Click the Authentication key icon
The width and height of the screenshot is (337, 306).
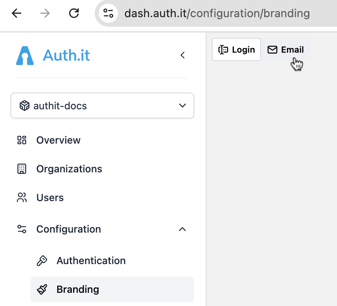coord(42,261)
